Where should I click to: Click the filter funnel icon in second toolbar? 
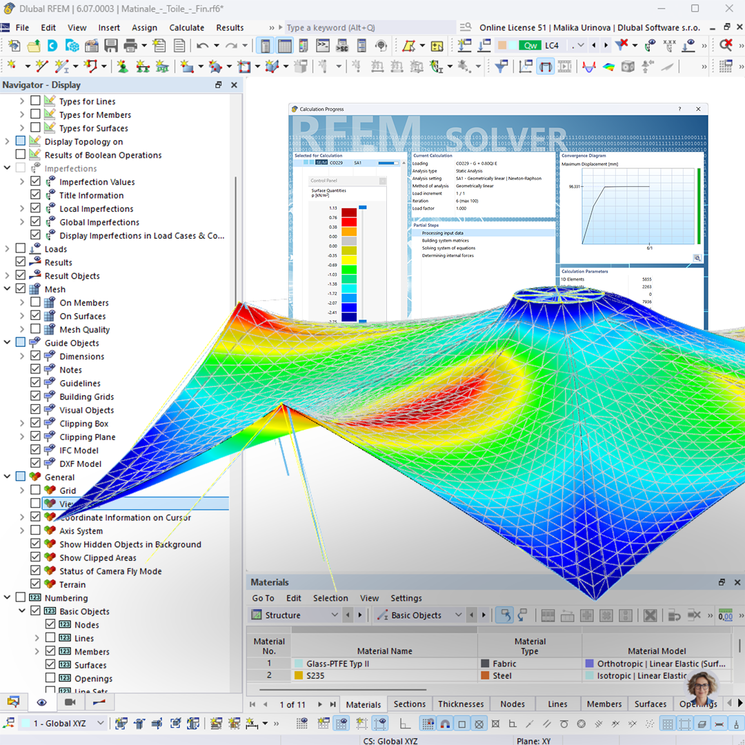pos(501,66)
